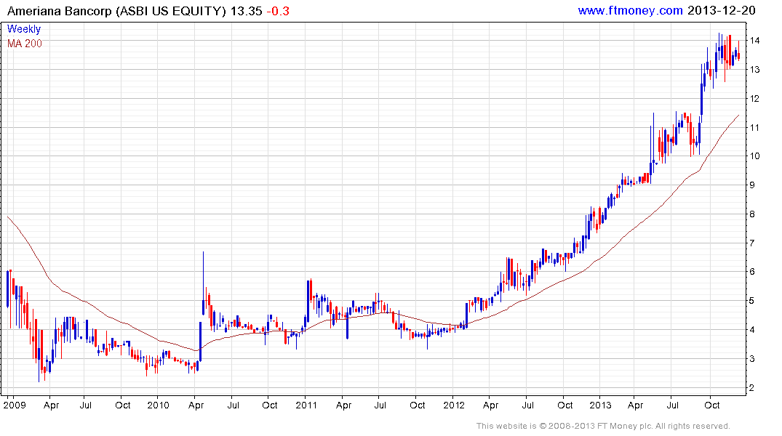Click the 3 price axis label
Screen dimensions: 782x436
click(x=752, y=359)
